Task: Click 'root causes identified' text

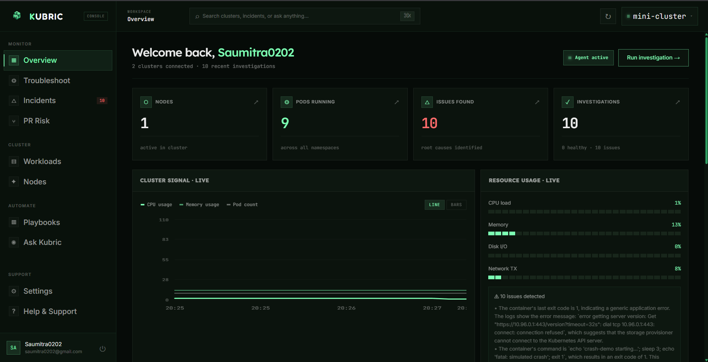Action: 452,148
